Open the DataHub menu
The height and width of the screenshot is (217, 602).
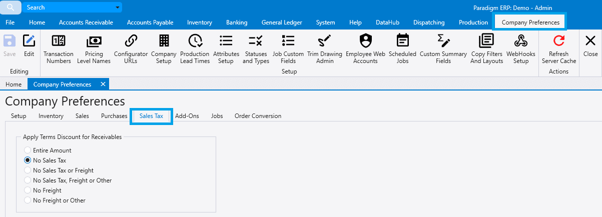(387, 22)
